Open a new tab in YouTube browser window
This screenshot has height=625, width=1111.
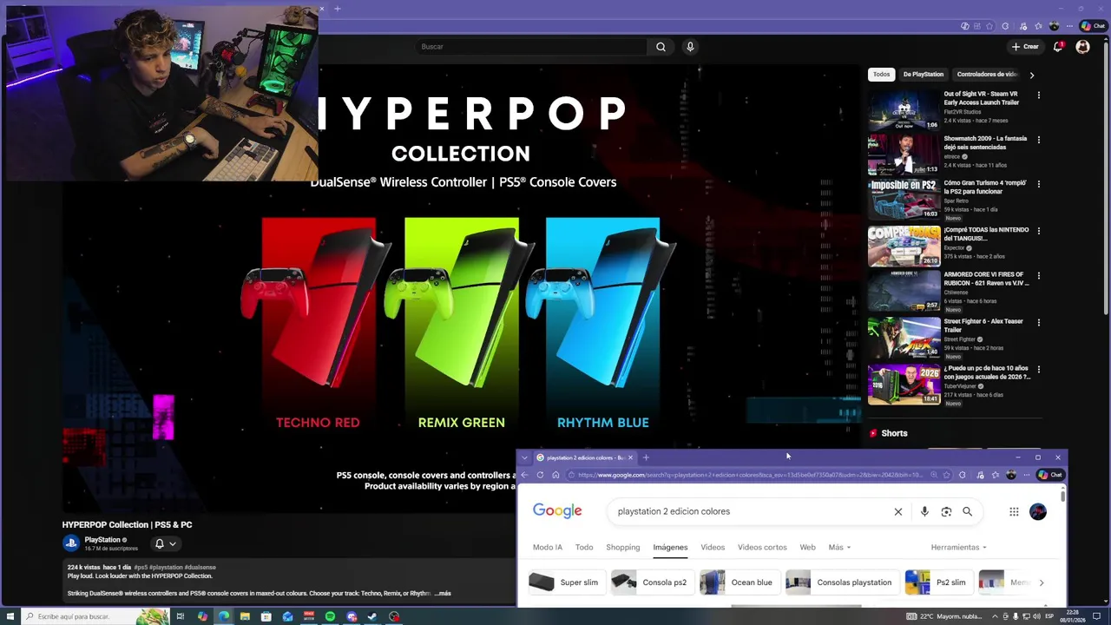[337, 9]
